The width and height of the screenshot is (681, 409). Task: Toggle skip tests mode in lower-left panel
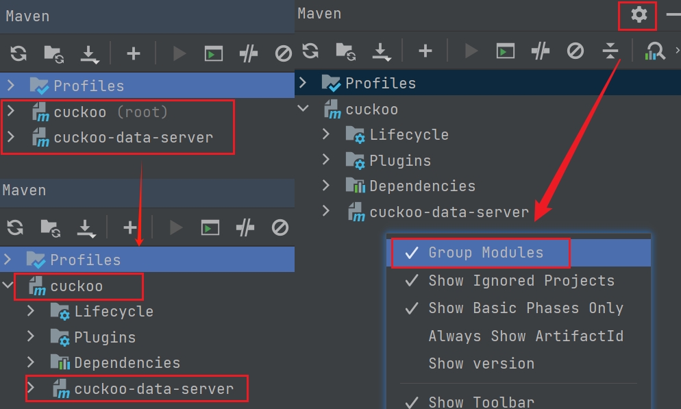280,228
